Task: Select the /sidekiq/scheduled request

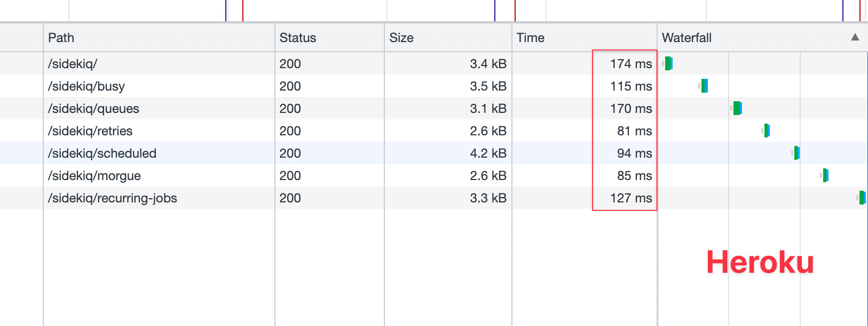Action: coord(102,153)
